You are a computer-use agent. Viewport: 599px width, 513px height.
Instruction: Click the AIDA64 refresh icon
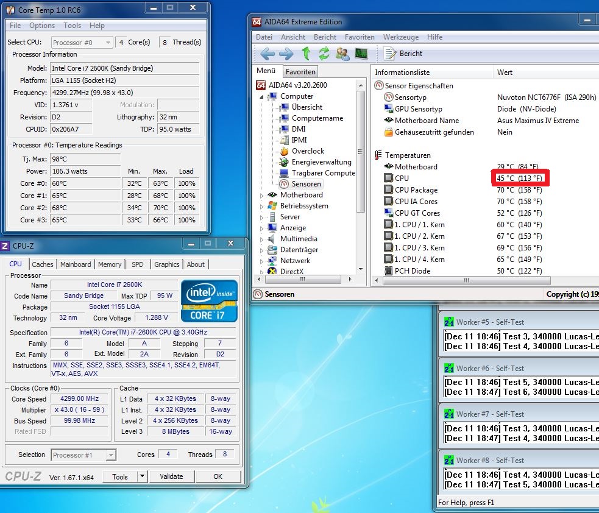[324, 54]
